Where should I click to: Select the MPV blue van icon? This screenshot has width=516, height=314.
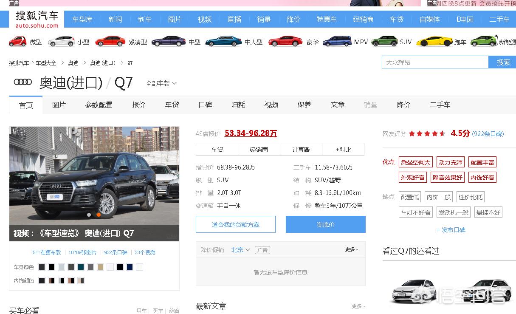(x=337, y=42)
